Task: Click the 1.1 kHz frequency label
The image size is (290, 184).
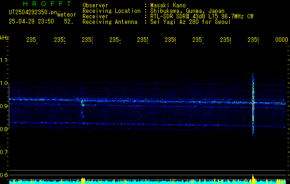Action: pos(4,60)
